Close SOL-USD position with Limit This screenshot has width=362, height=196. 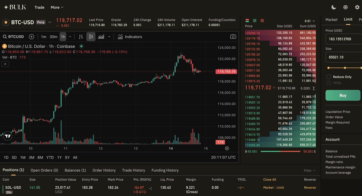[280, 188]
